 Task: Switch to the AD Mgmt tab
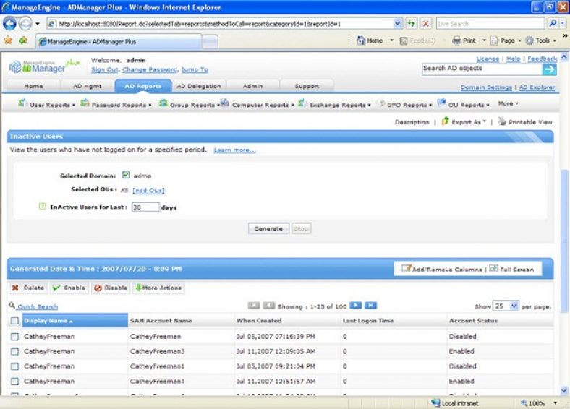pos(88,86)
